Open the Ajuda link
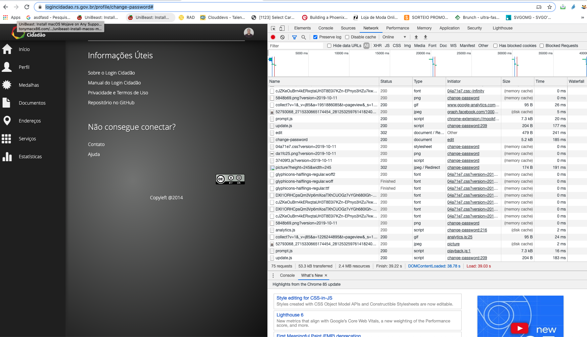The image size is (587, 337). [x=94, y=154]
